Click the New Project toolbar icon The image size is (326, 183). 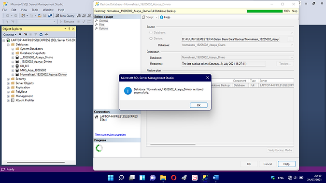pos(23,15)
